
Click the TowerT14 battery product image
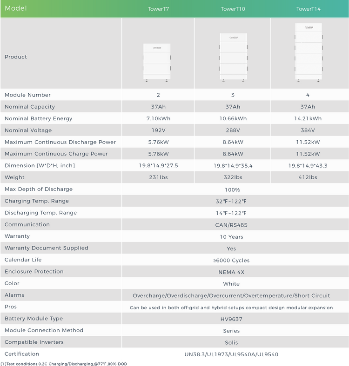click(308, 52)
